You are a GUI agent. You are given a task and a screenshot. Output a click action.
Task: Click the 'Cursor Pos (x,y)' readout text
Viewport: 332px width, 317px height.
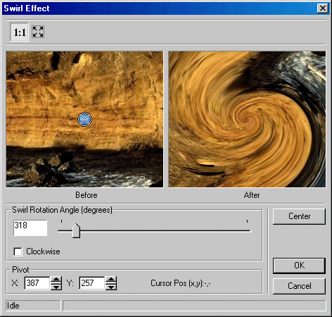181,283
